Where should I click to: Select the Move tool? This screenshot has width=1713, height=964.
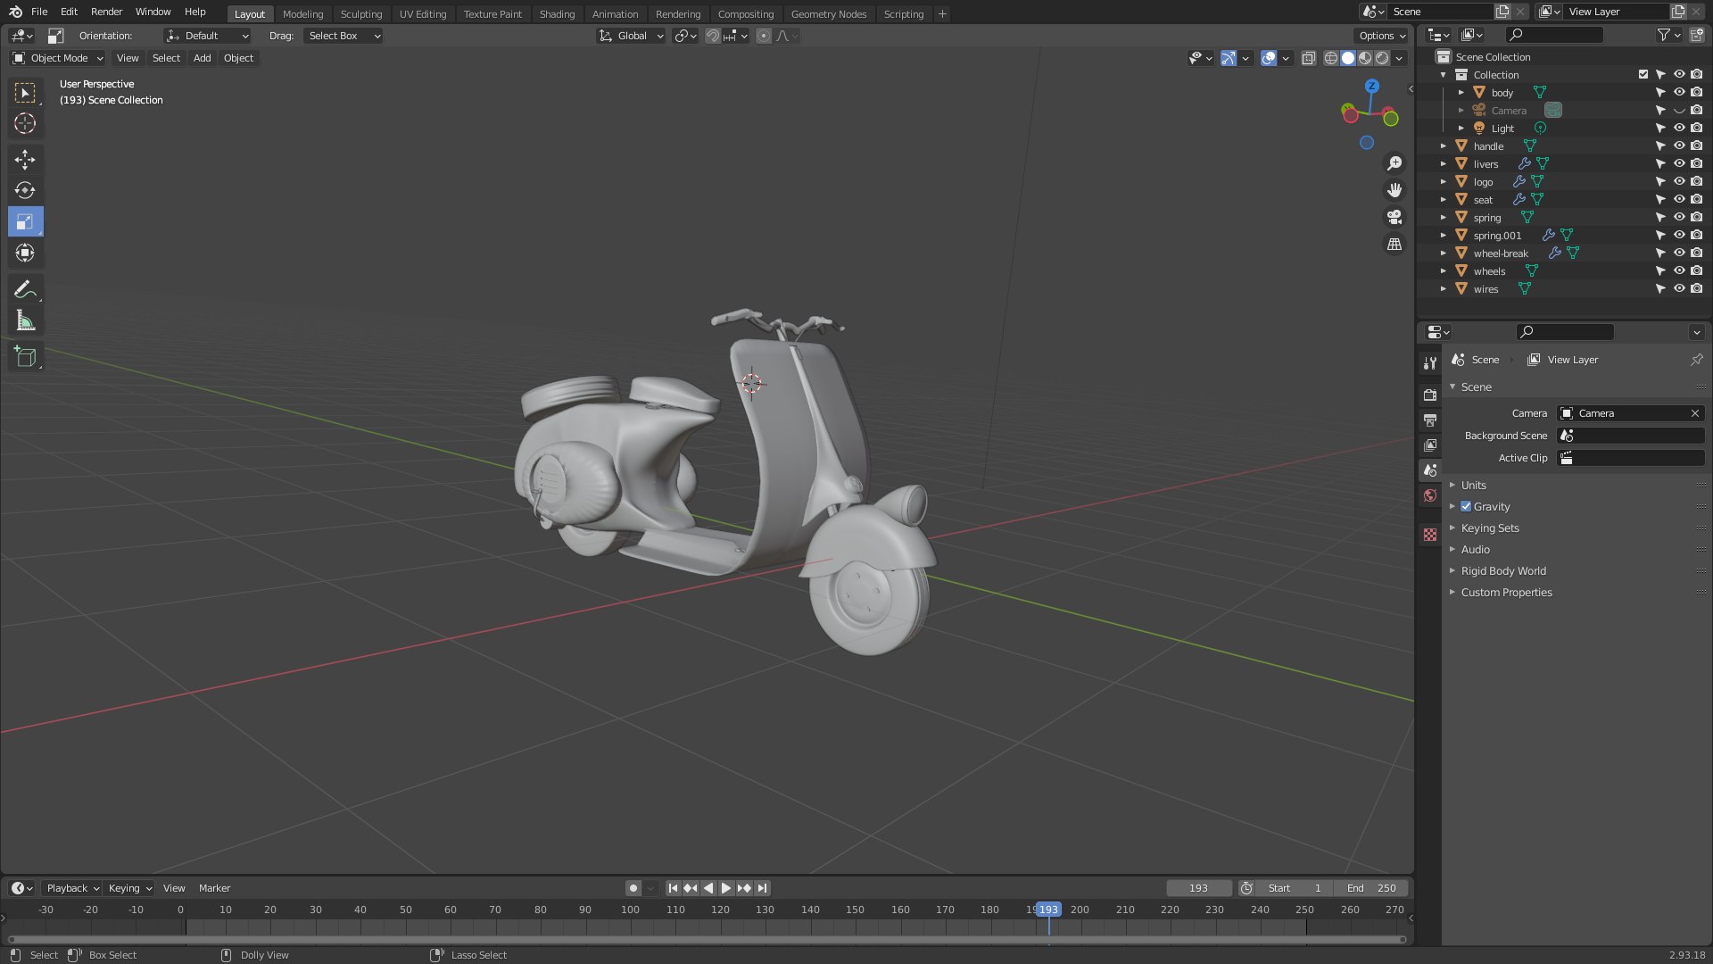25,159
